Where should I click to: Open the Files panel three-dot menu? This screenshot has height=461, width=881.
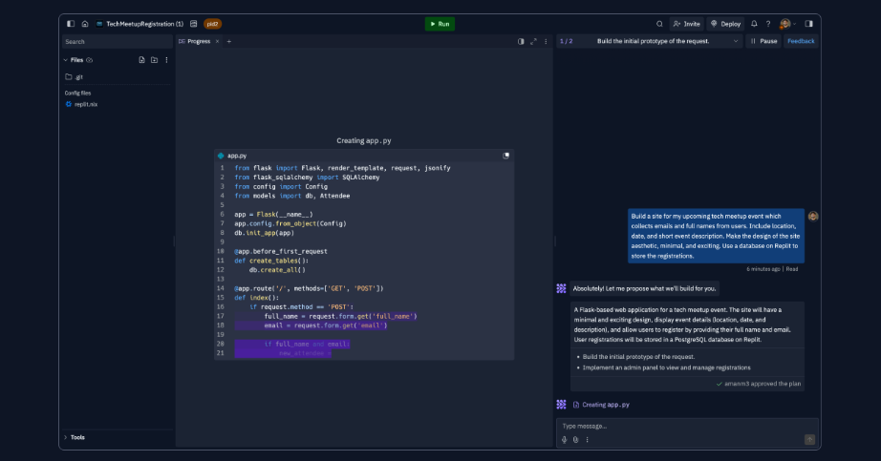(166, 59)
